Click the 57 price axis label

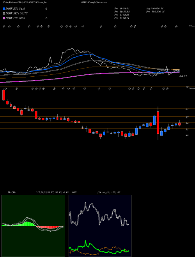187,117
